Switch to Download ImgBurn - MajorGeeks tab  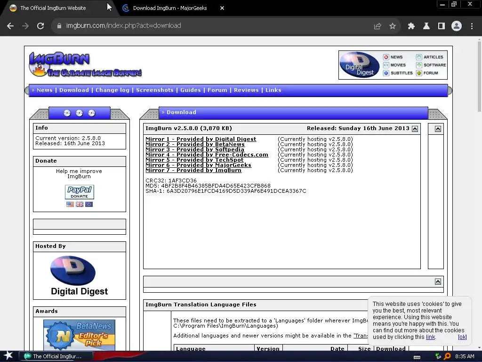click(x=169, y=8)
